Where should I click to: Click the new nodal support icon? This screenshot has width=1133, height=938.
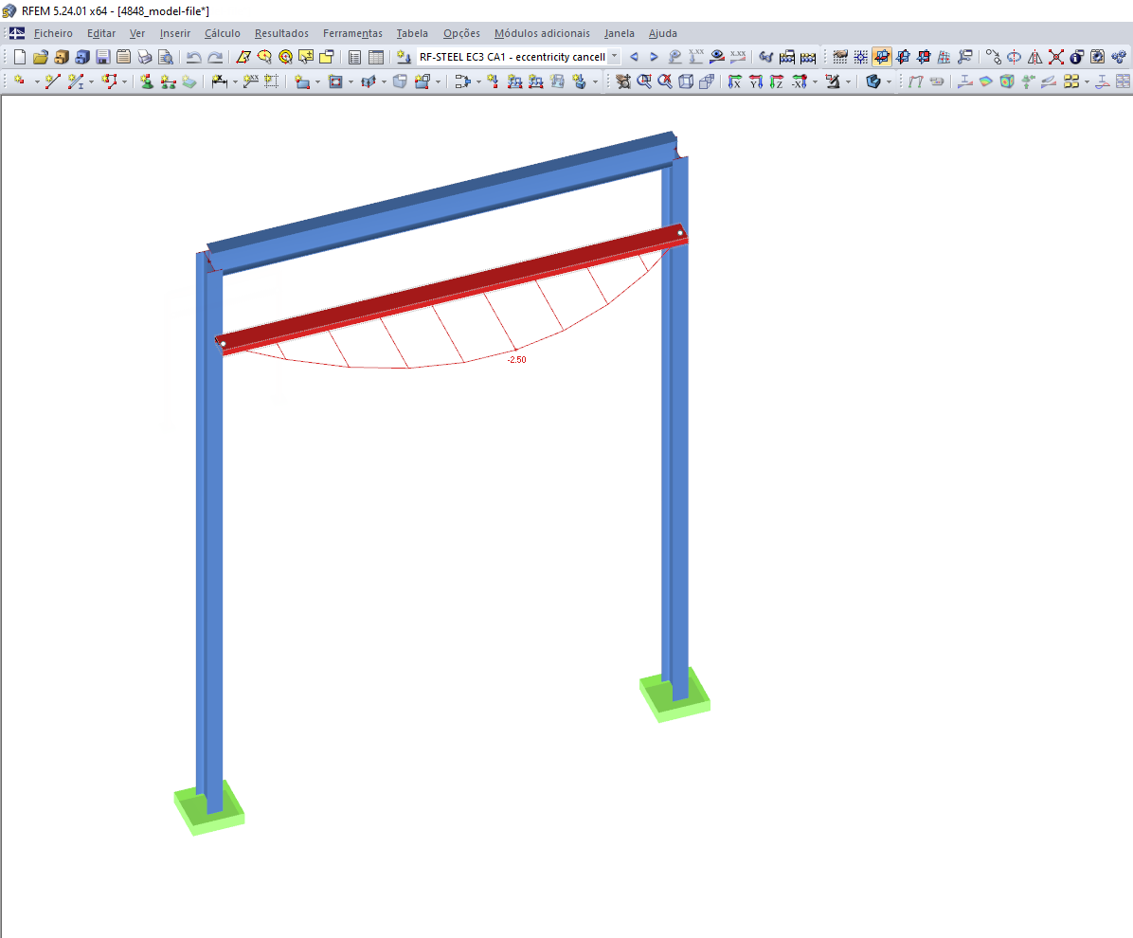(x=147, y=81)
